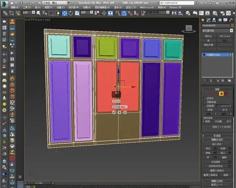The image size is (236, 188).
Task: Select the Link tool chain icon
Action: click(x=5, y=13)
